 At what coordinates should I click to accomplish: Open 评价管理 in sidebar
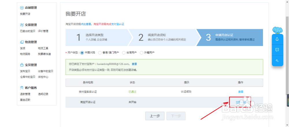(43, 31)
